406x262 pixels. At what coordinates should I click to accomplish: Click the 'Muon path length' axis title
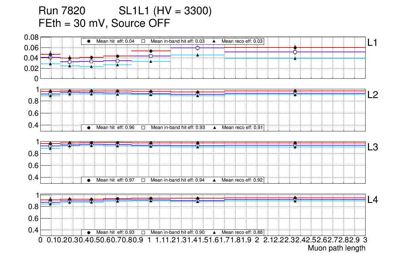(x=336, y=248)
